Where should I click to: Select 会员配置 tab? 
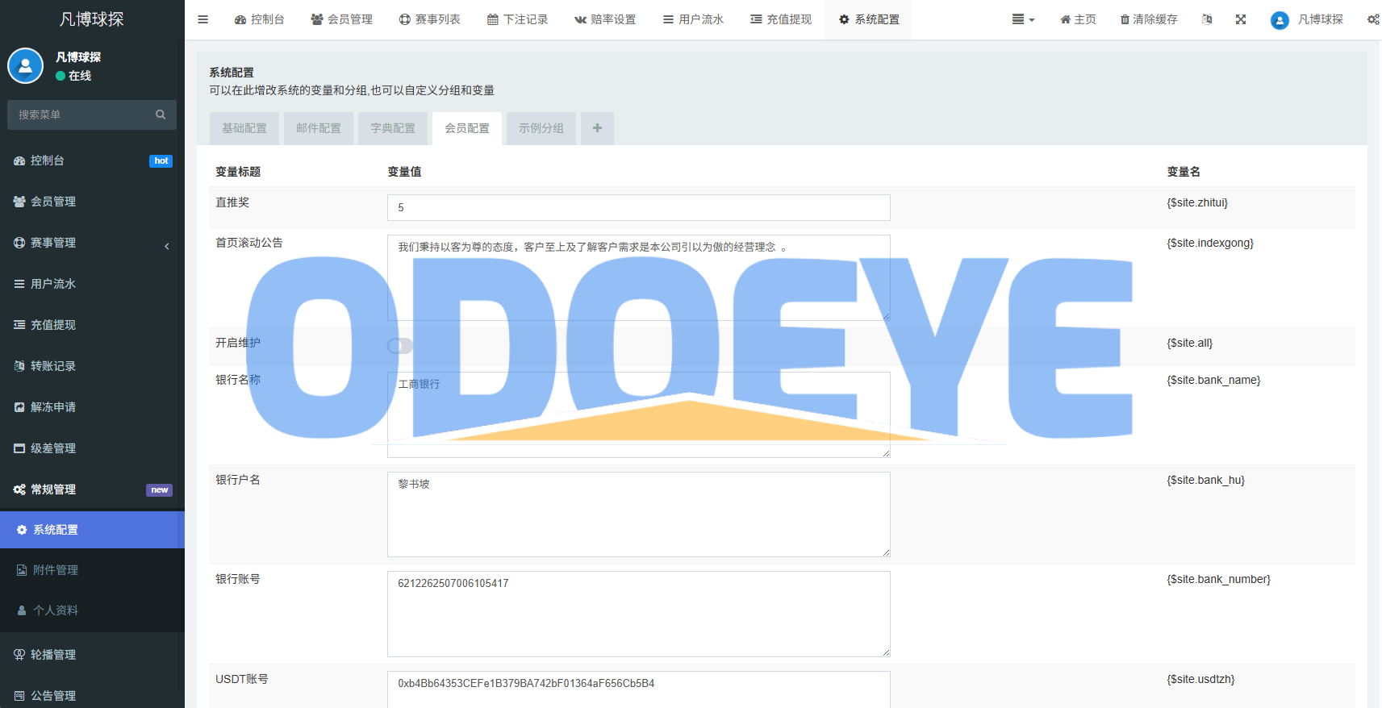(467, 128)
